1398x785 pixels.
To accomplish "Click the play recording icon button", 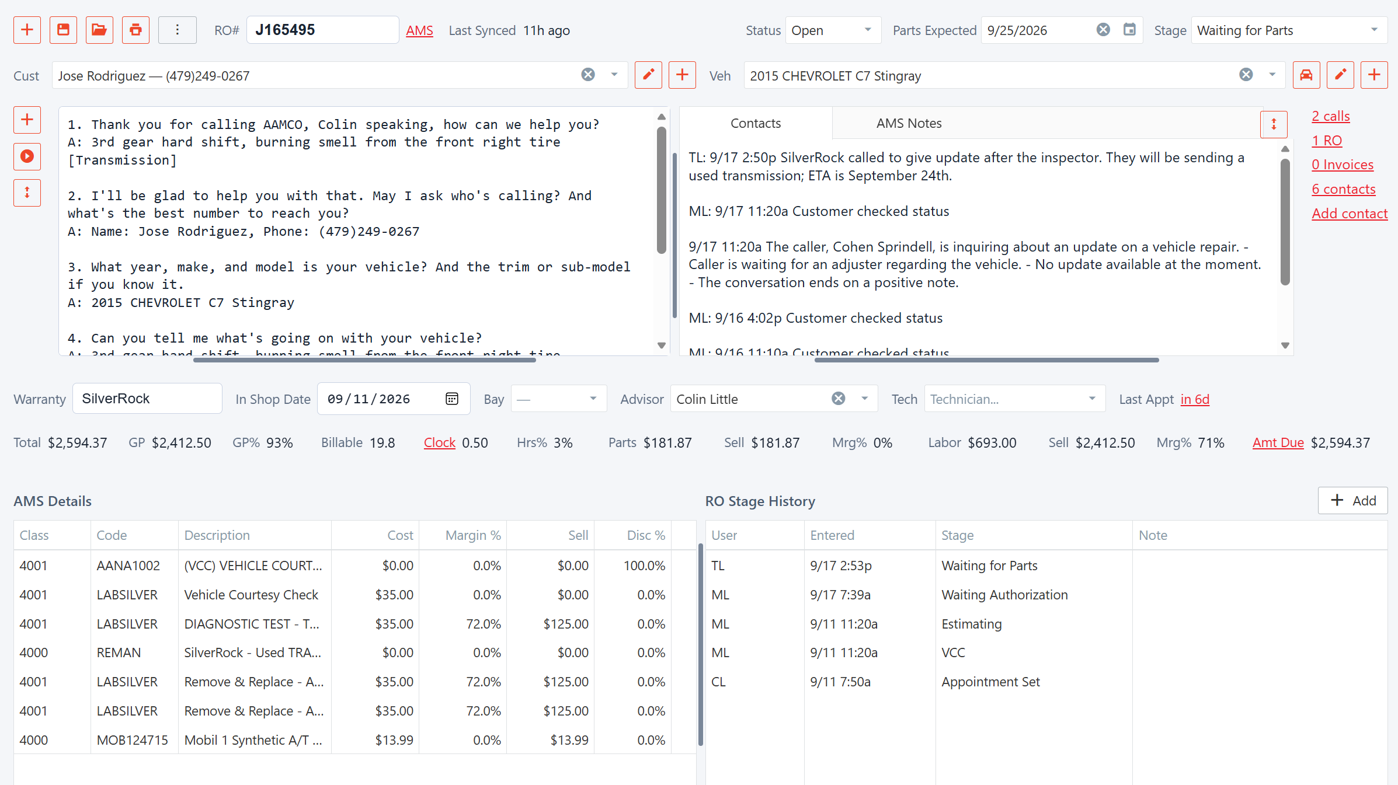I will [x=27, y=156].
